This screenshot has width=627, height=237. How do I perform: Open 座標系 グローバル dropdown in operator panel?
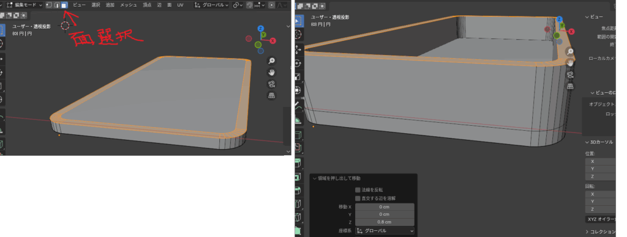(385, 231)
